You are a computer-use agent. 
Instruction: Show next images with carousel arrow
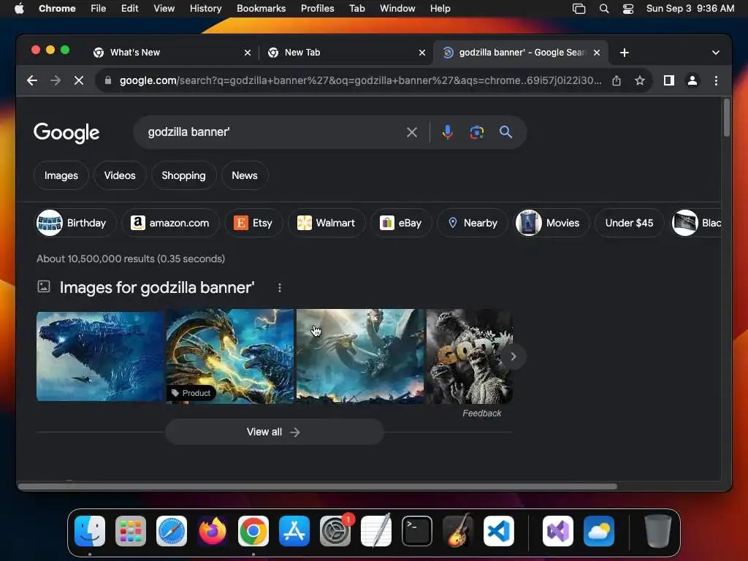tap(514, 356)
